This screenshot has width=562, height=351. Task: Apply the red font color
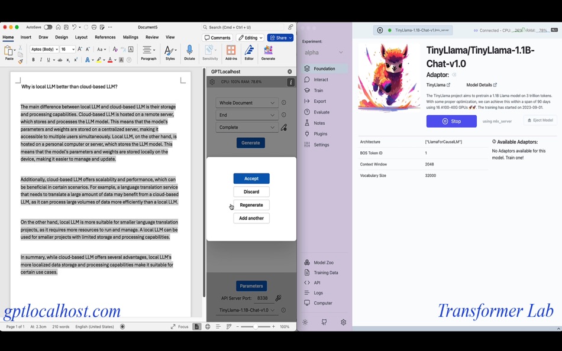[x=110, y=60]
